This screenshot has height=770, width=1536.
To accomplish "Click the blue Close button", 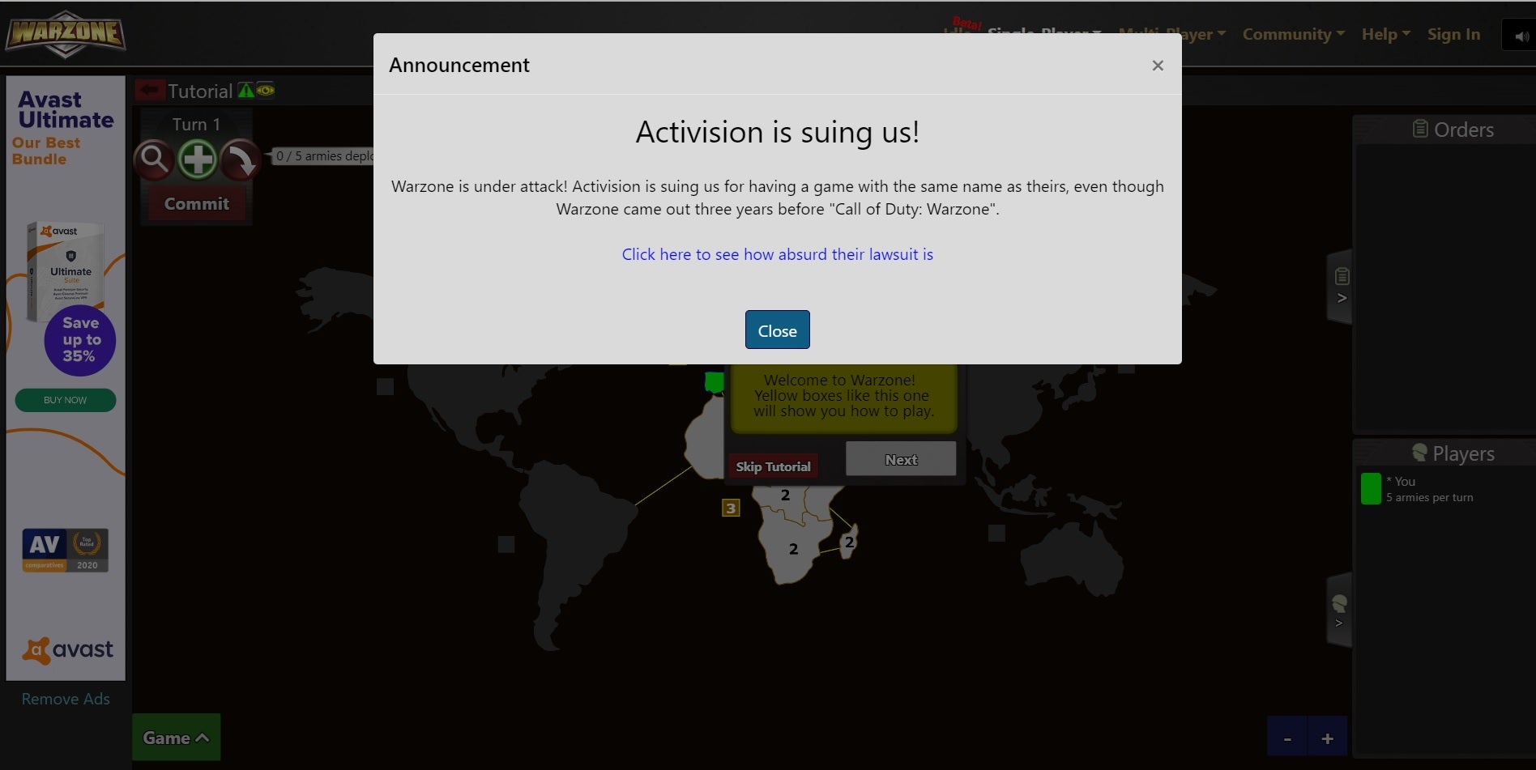I will pos(777,330).
